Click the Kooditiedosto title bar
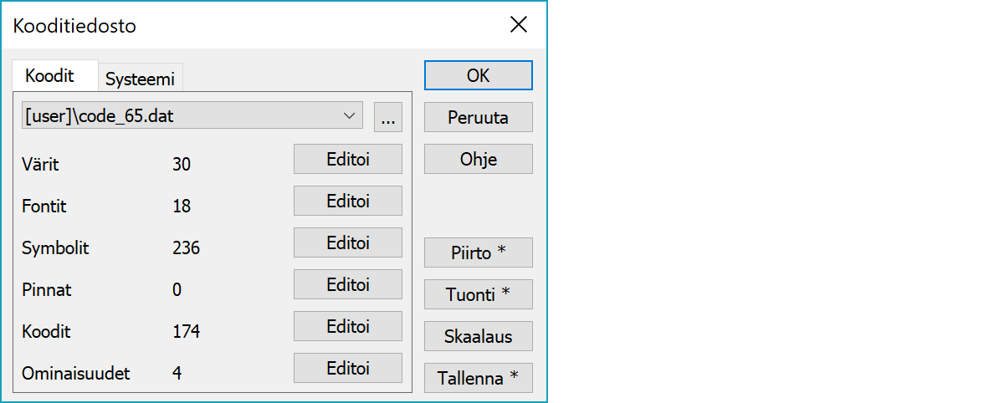Image resolution: width=1004 pixels, height=403 pixels. click(251, 25)
